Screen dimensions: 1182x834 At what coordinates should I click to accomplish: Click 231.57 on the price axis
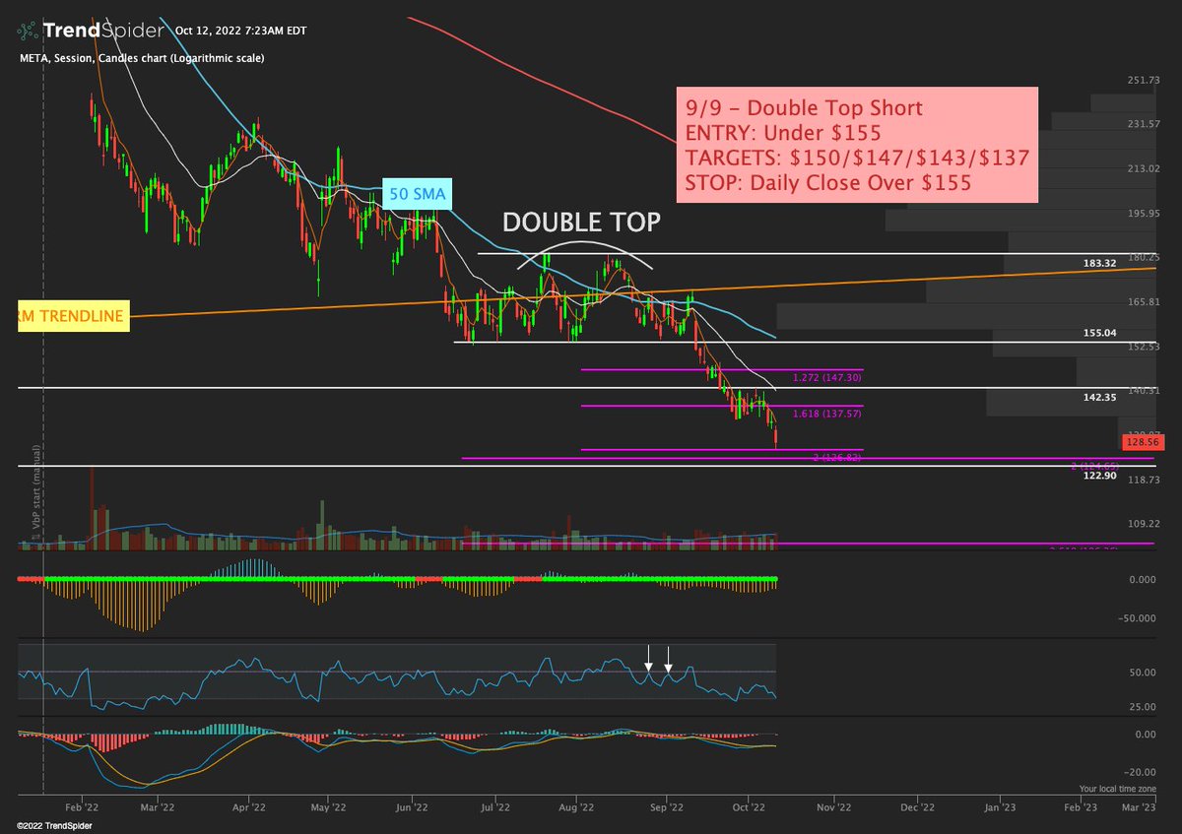point(1143,124)
